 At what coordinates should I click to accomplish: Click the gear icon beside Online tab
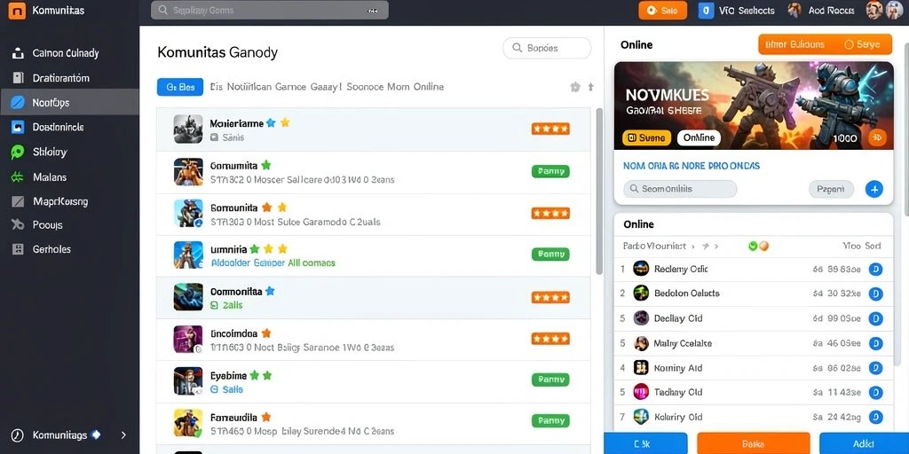tap(574, 87)
